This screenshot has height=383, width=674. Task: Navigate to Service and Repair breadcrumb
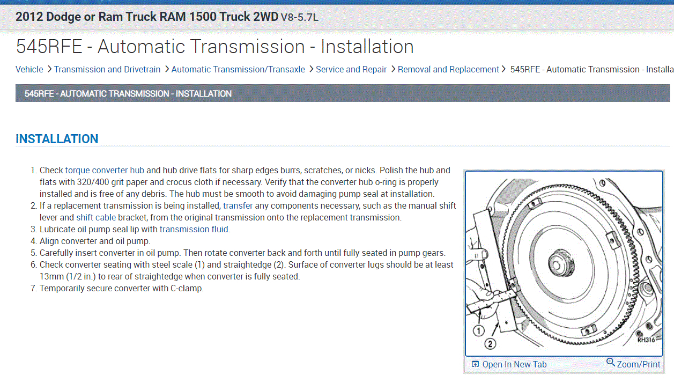(351, 69)
